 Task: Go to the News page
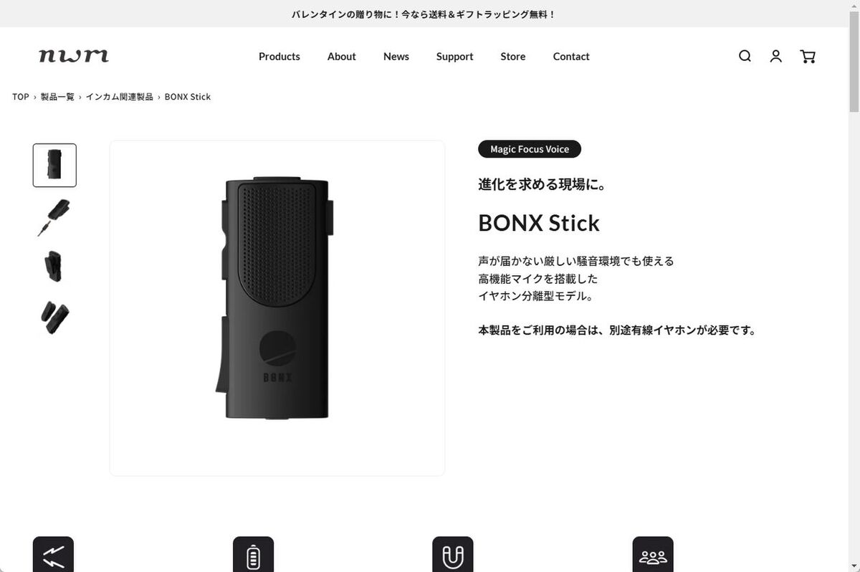point(396,57)
